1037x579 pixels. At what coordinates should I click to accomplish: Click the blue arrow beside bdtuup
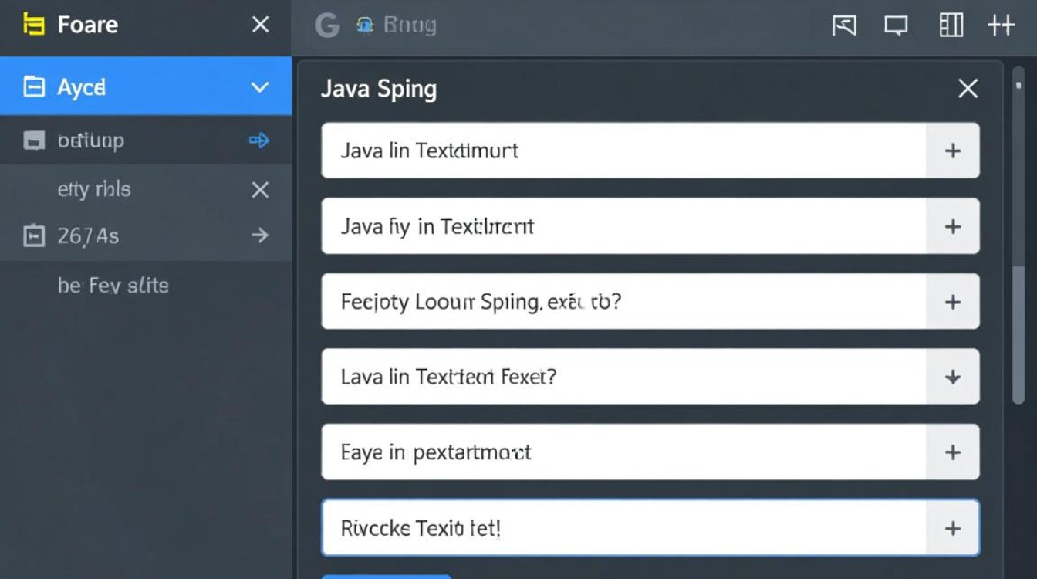tap(259, 141)
